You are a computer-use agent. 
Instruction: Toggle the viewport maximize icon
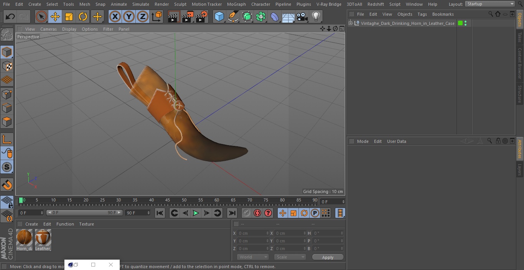pyautogui.click(x=341, y=29)
